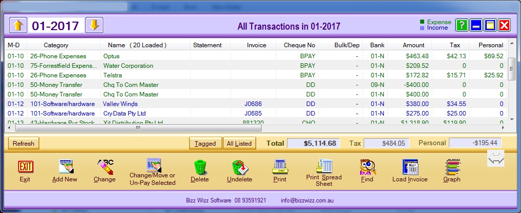
Task: Click Change/Move or Un-Pay Selected
Action: point(152,166)
